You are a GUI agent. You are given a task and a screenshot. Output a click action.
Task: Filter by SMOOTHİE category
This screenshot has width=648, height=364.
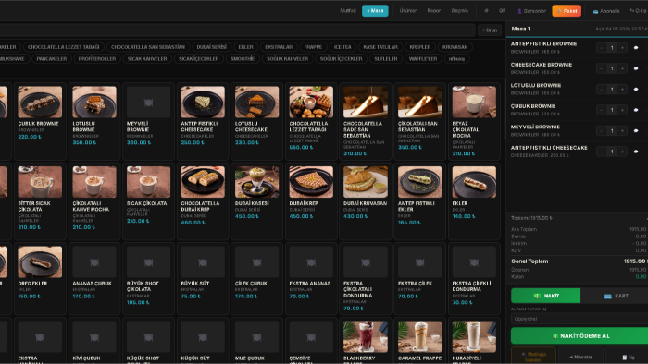coord(243,59)
